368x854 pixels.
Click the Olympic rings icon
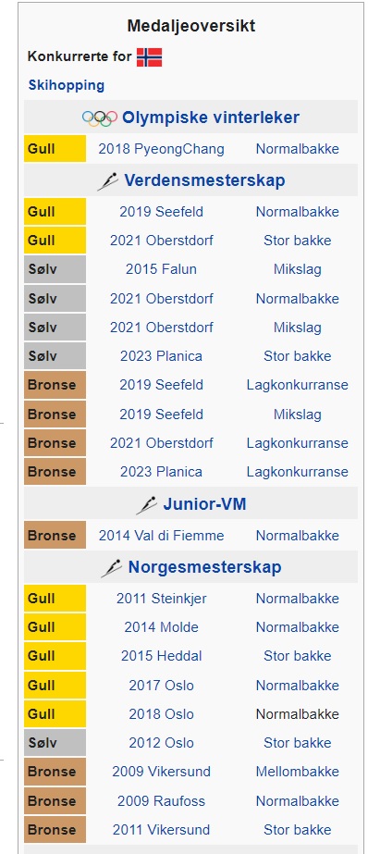pos(100,118)
